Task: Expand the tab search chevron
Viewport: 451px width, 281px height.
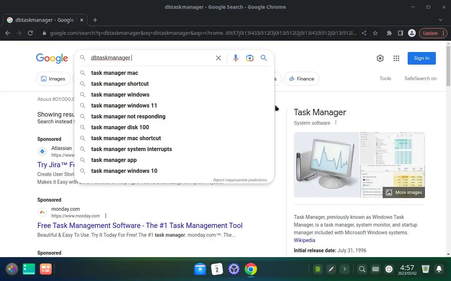Action: 441,20
